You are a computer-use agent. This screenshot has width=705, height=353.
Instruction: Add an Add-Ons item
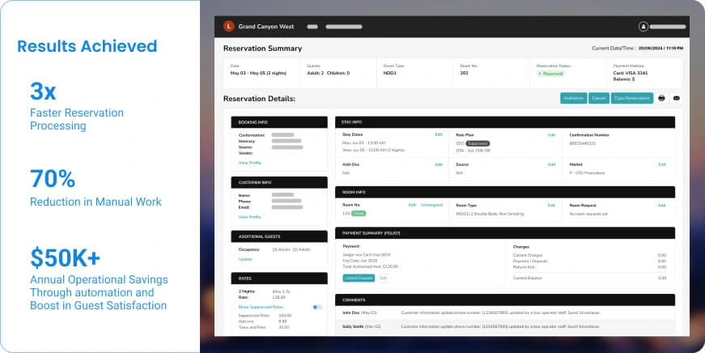pos(439,164)
